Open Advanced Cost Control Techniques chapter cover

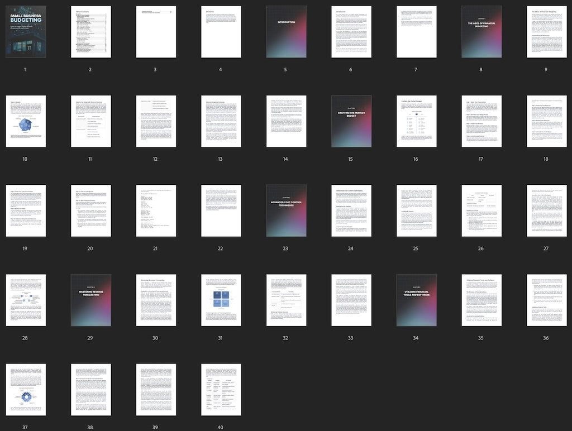click(286, 210)
